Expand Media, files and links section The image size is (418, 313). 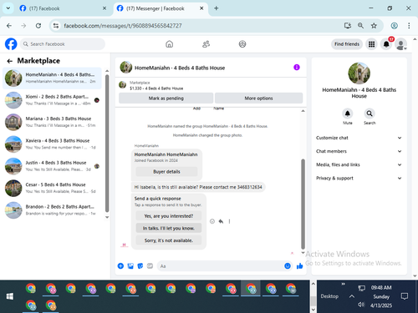359,164
